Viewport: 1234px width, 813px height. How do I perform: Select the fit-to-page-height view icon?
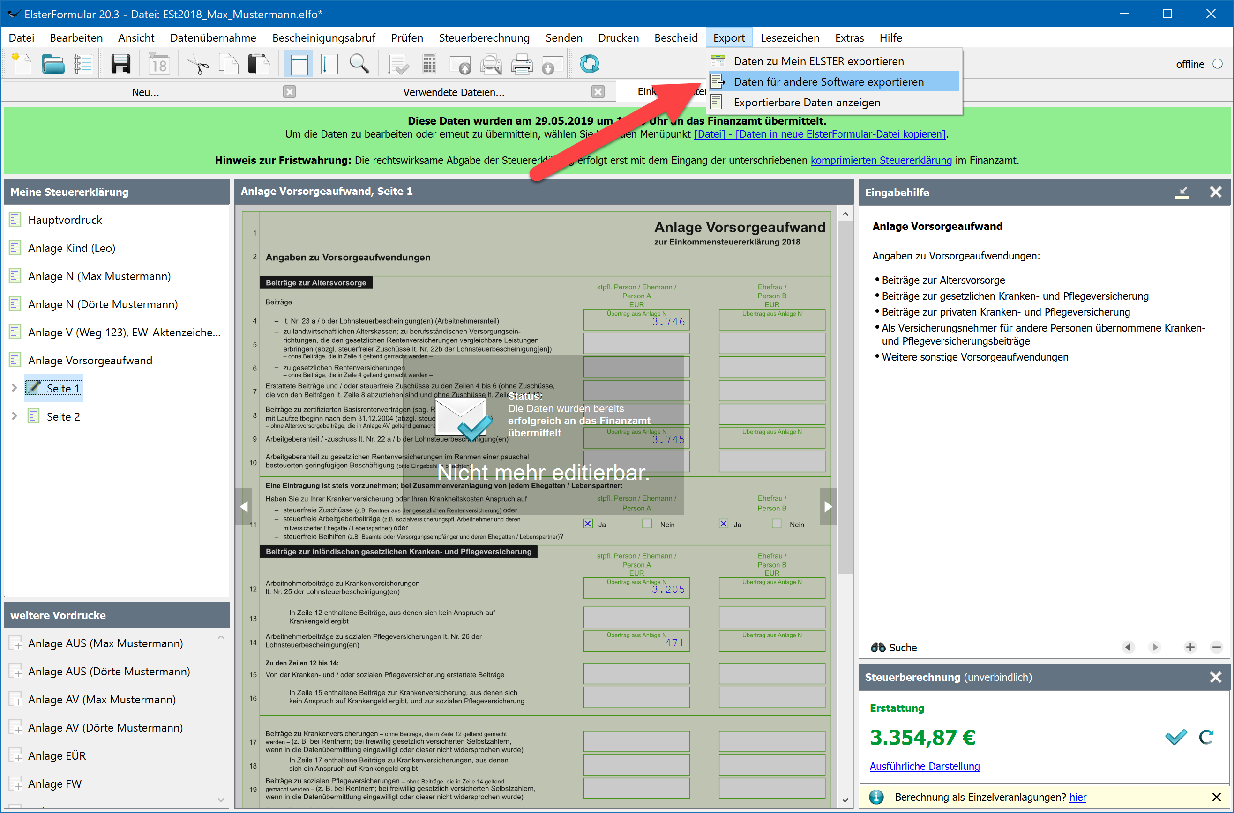click(329, 64)
